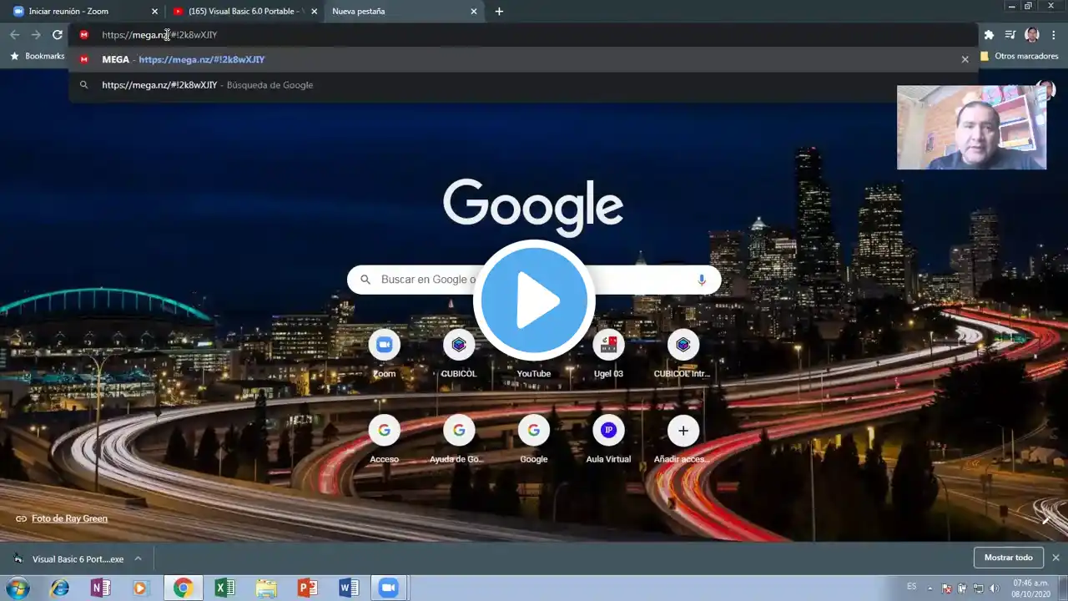Show hidden system tray icons
The height and width of the screenshot is (601, 1068).
click(x=930, y=588)
